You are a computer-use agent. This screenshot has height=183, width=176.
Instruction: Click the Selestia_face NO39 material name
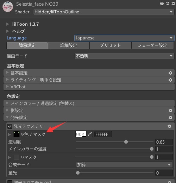[x=37, y=4]
